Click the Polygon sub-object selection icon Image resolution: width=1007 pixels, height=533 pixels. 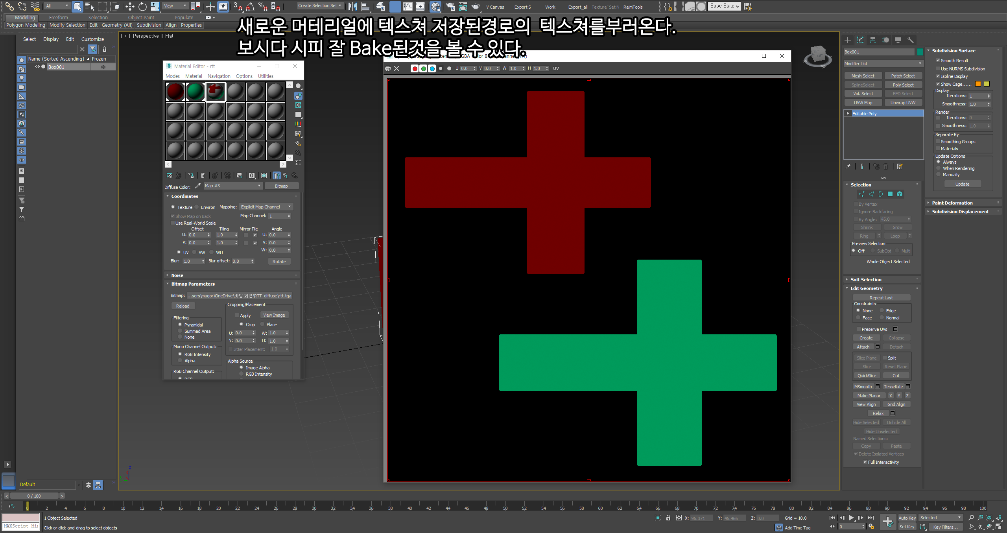click(x=890, y=194)
